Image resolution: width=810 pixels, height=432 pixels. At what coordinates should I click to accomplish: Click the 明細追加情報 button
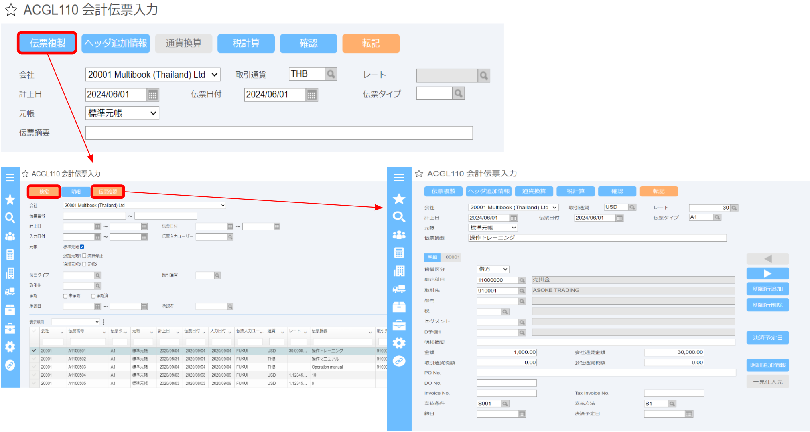point(767,365)
